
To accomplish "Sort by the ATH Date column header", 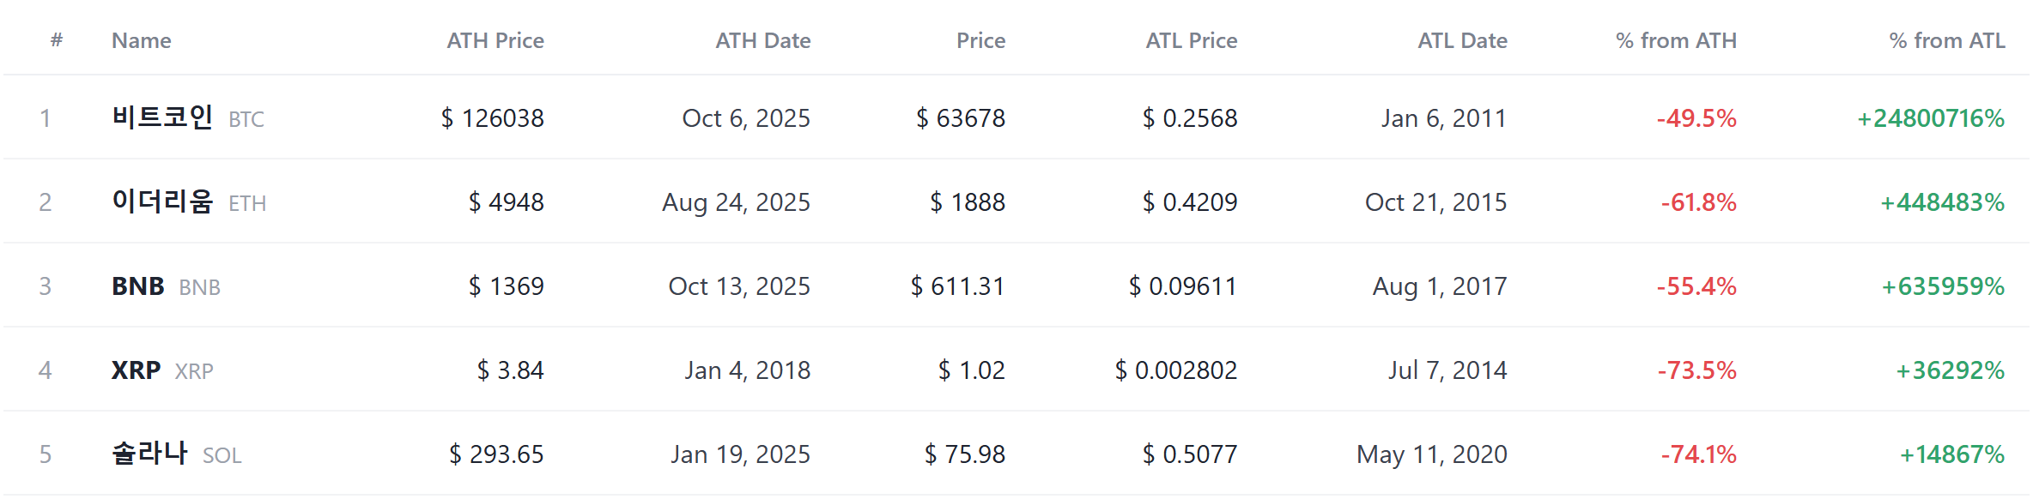I will 763,40.
